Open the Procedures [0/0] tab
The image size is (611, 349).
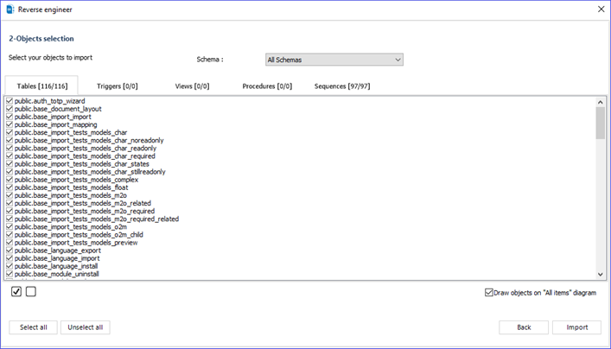coord(267,86)
